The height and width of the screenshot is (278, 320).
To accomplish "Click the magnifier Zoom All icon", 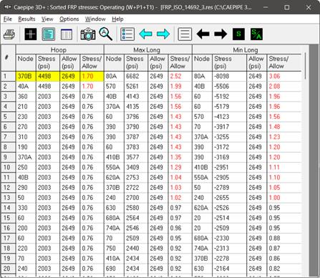I will coord(106,34).
